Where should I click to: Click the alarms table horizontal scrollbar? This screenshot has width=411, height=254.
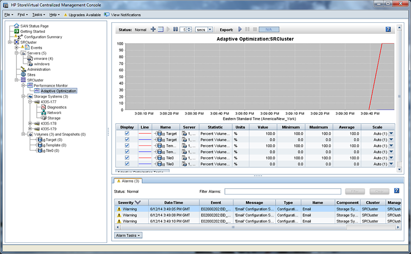coord(233,227)
